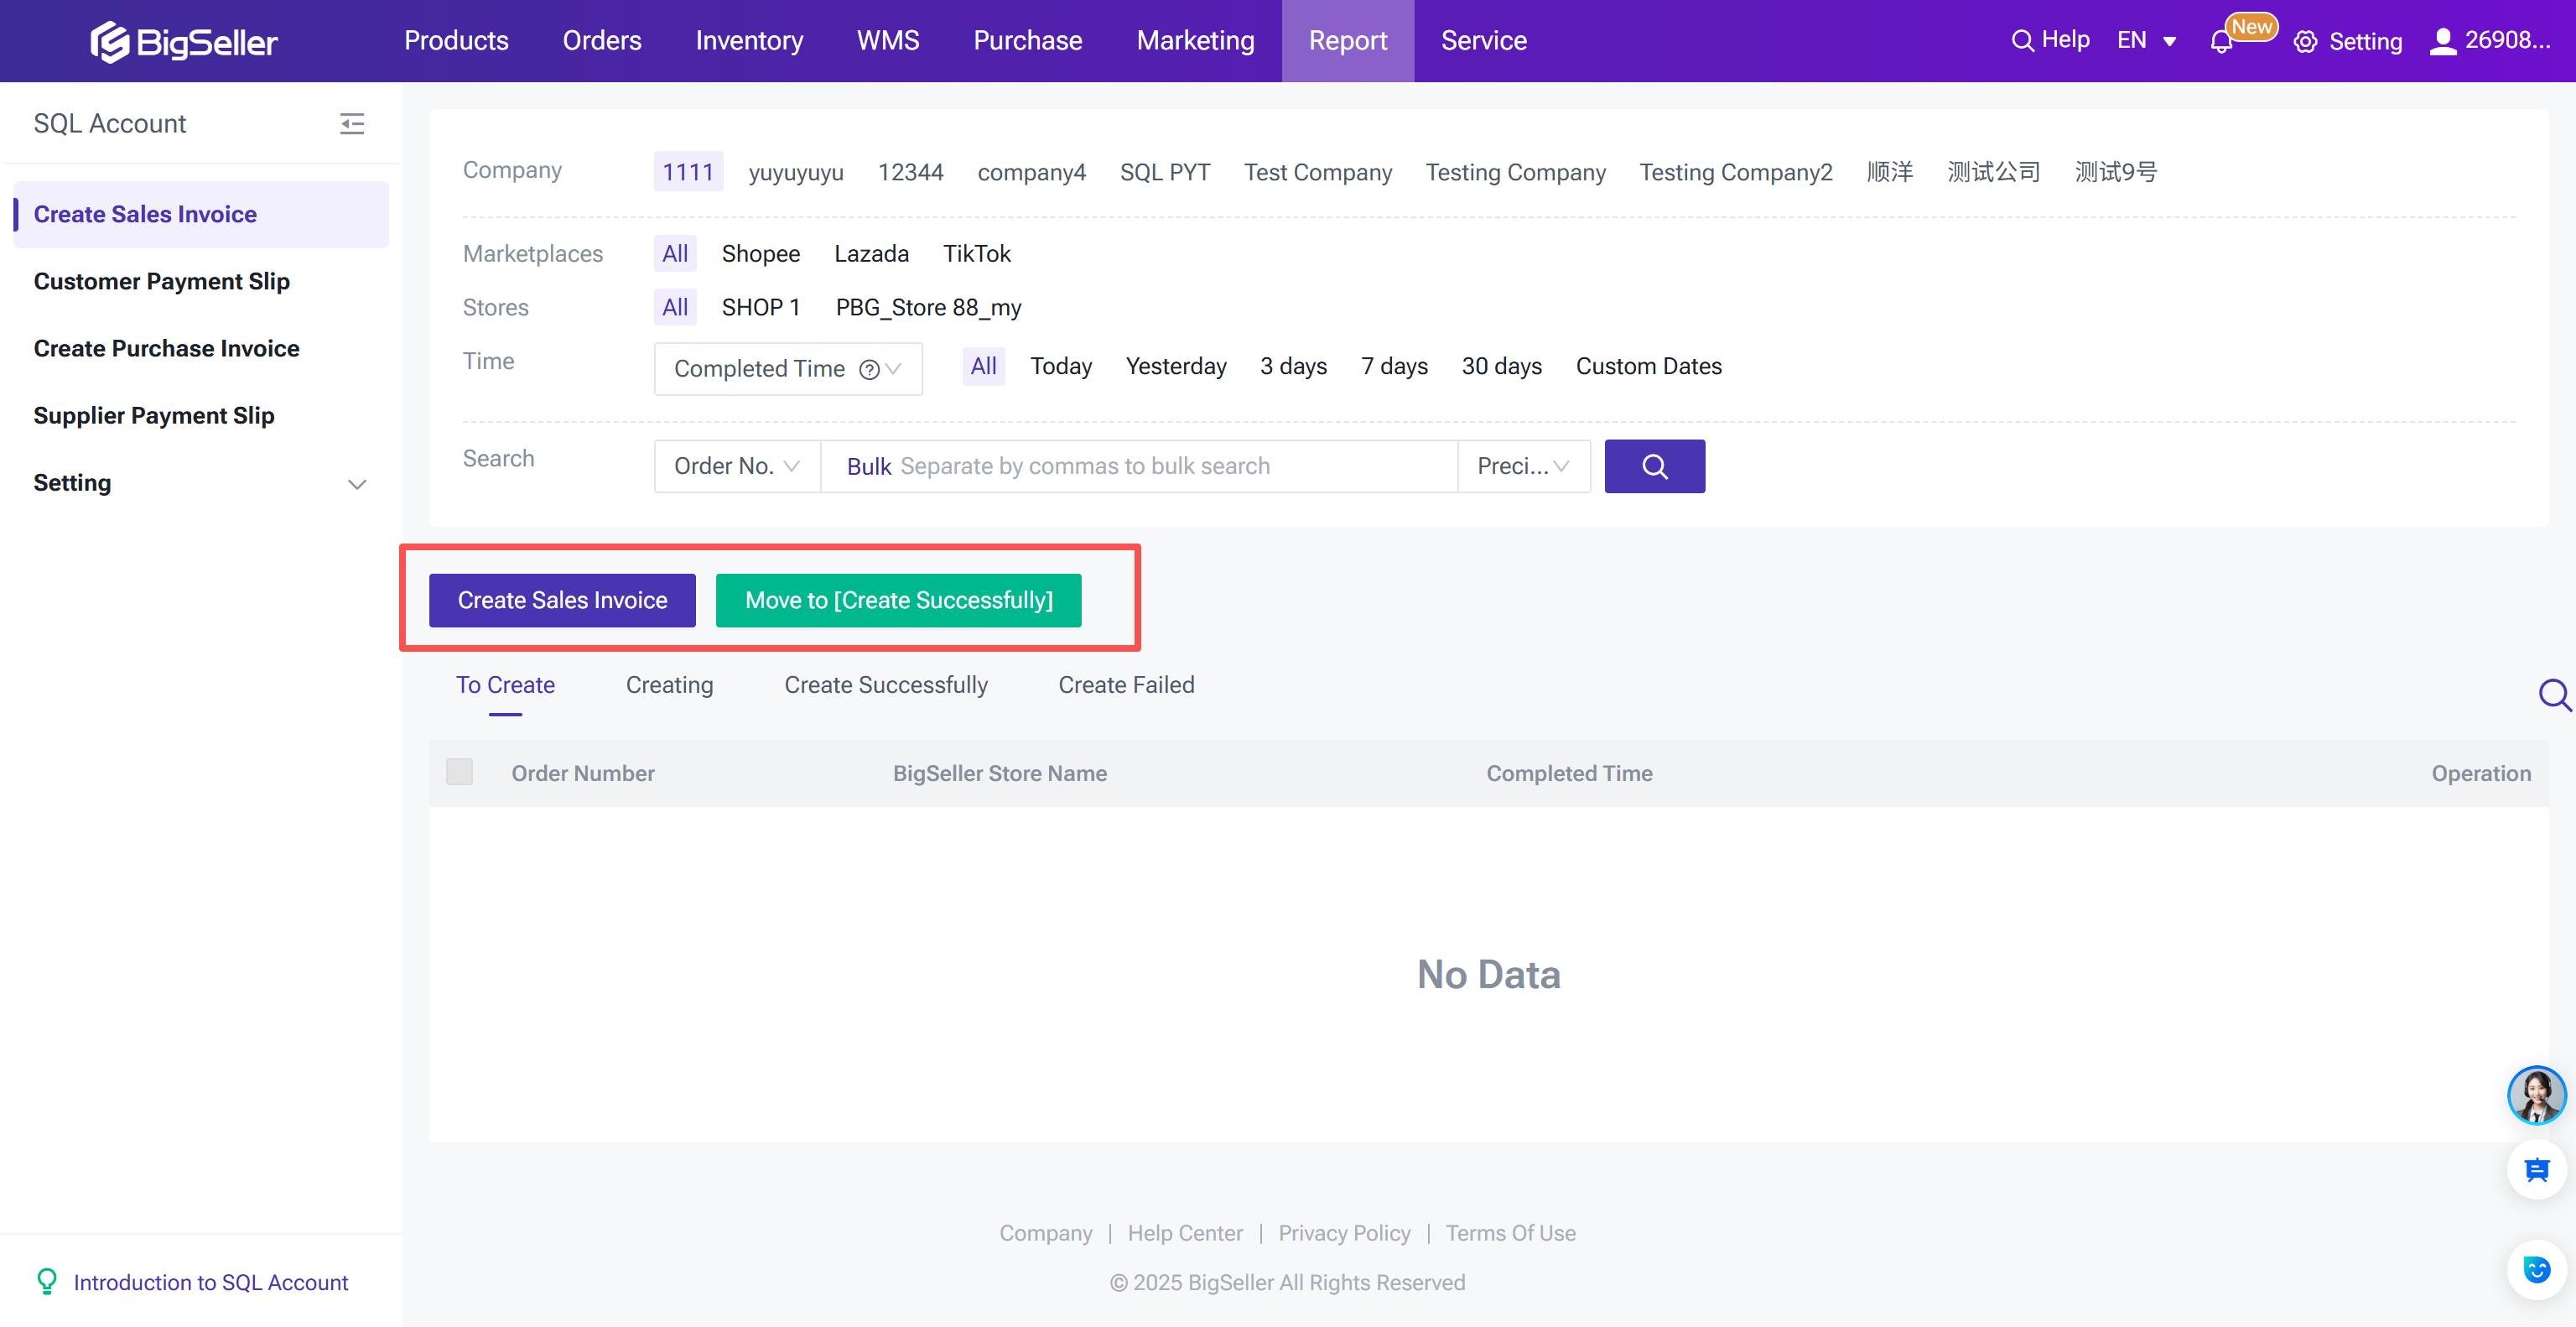This screenshot has width=2576, height=1327.
Task: Click the Setting gear icon in header
Action: [2306, 42]
